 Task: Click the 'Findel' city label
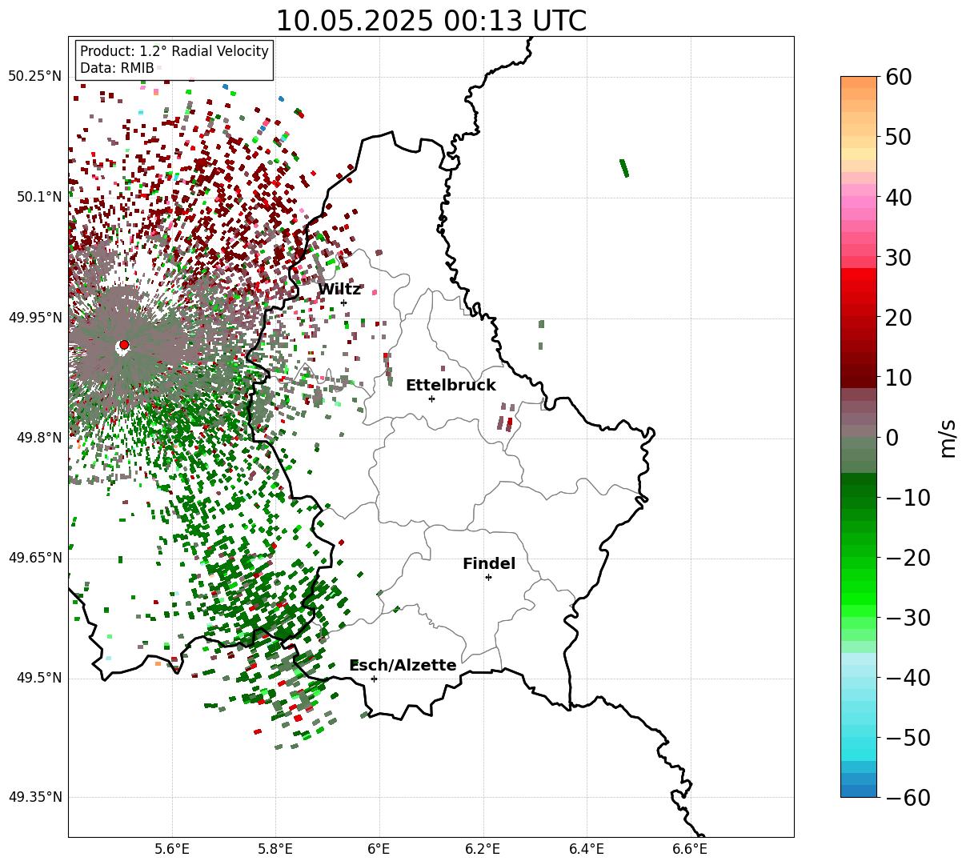(489, 564)
